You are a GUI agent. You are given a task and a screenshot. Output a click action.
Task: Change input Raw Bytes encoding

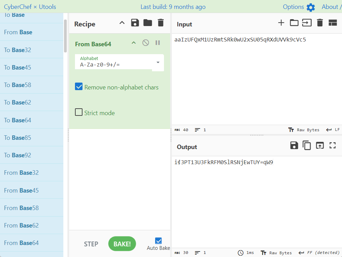[x=304, y=130]
